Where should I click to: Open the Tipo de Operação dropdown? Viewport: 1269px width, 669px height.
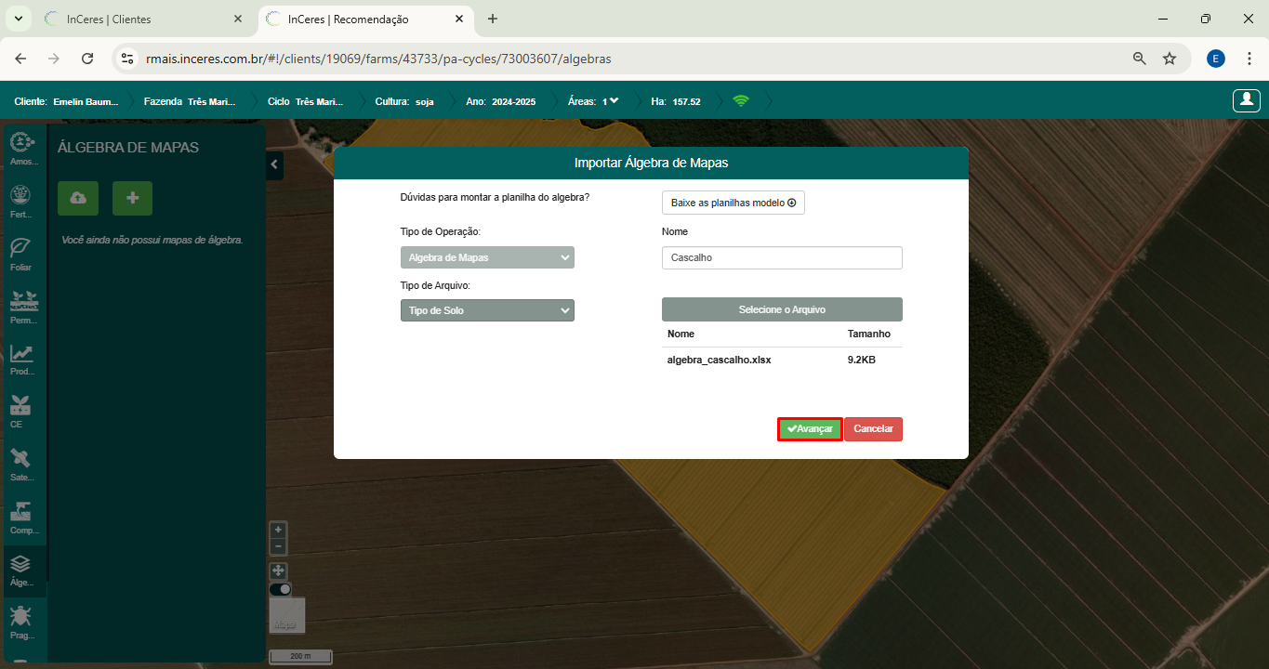(x=487, y=257)
